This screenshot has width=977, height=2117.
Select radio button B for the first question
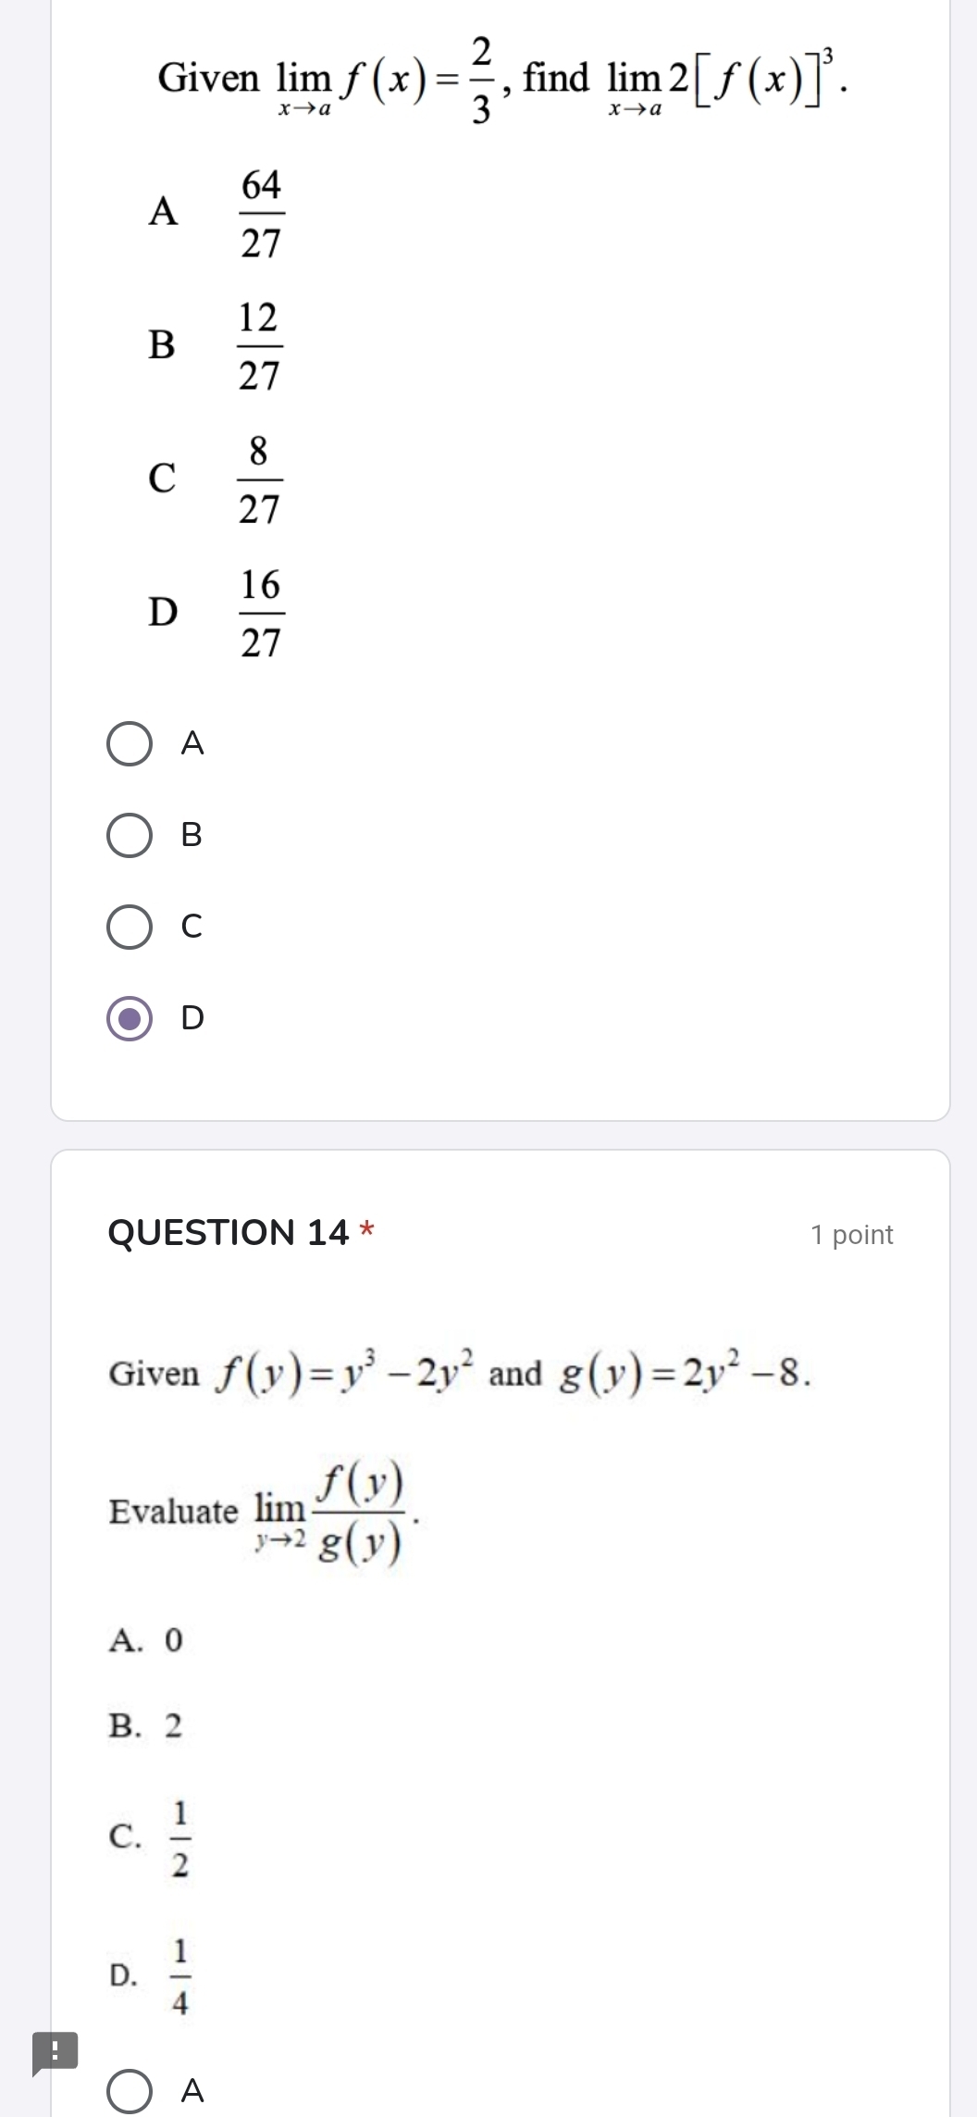point(130,836)
